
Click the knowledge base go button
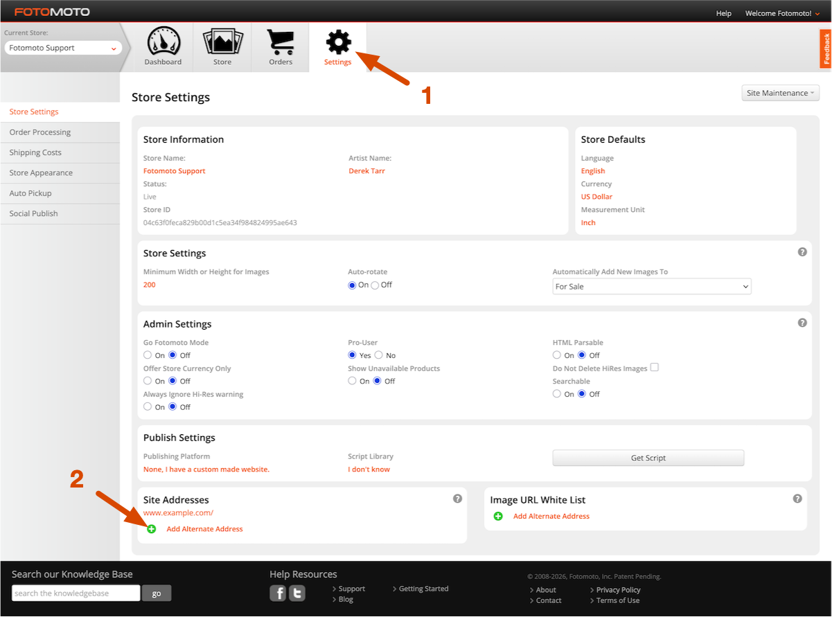point(157,593)
